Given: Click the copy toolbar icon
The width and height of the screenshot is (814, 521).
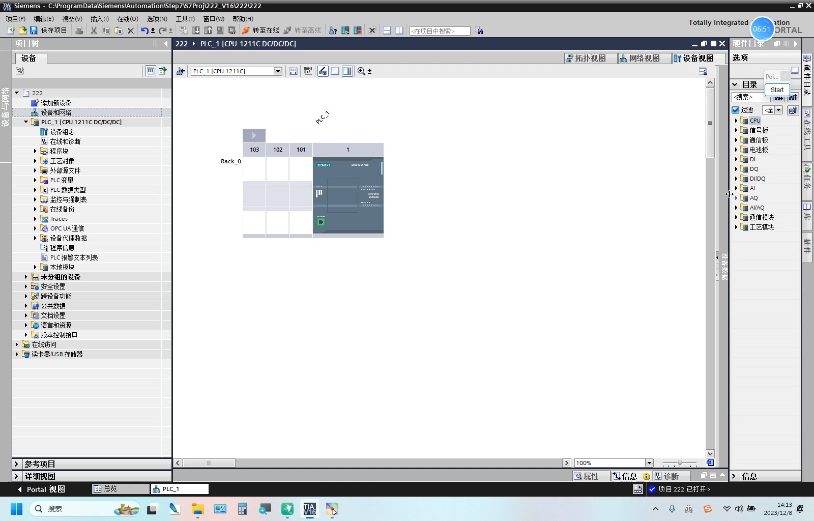Looking at the screenshot, I should pos(106,31).
